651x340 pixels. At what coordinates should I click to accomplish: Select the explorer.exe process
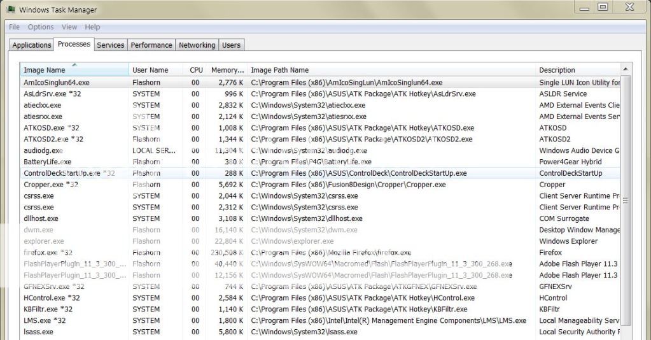[319, 241]
